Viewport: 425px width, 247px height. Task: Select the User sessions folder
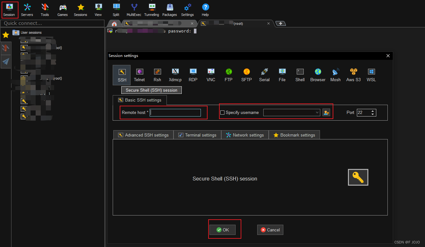tap(27, 32)
